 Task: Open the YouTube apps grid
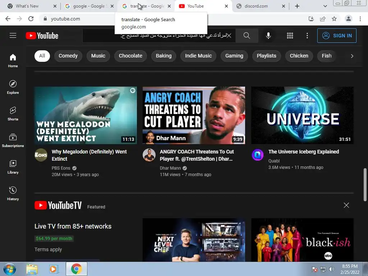pos(290,36)
